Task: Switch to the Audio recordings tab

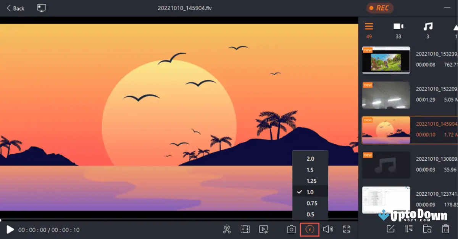Action: (428, 26)
